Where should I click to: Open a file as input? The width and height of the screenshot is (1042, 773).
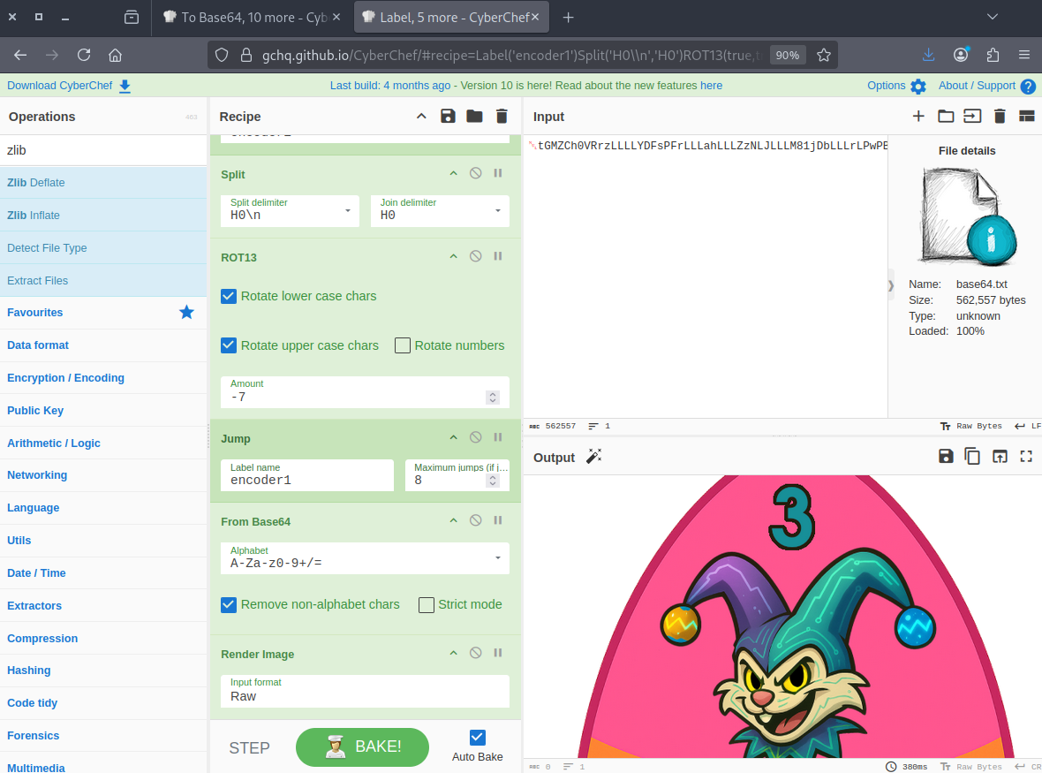pos(972,117)
